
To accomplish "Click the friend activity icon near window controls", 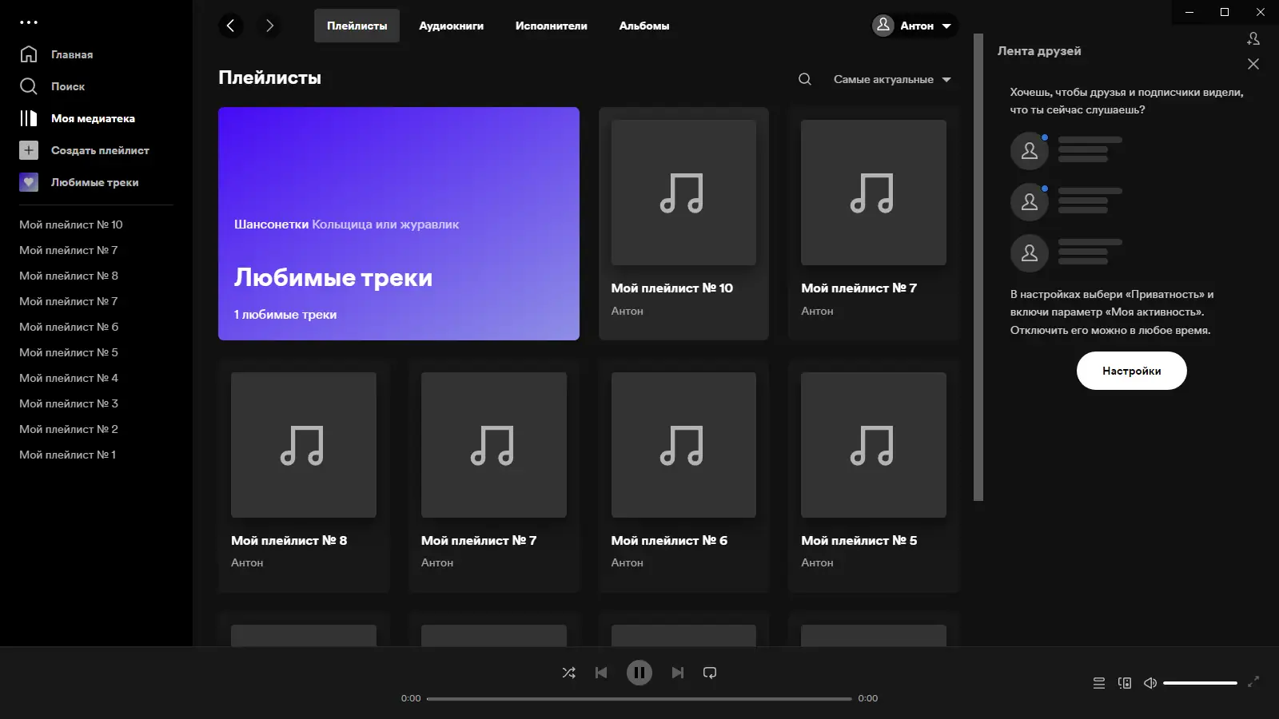I will 1253,38.
